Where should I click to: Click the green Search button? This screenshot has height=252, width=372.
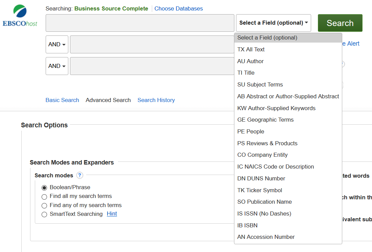[x=340, y=23]
